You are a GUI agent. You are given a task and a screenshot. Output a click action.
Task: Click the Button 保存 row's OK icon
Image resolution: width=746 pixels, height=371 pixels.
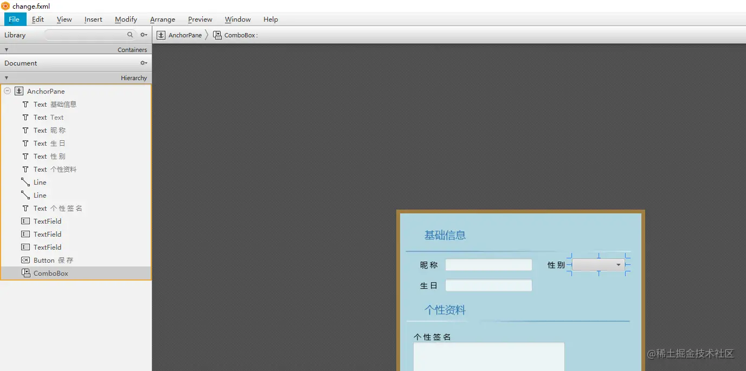pyautogui.click(x=25, y=260)
